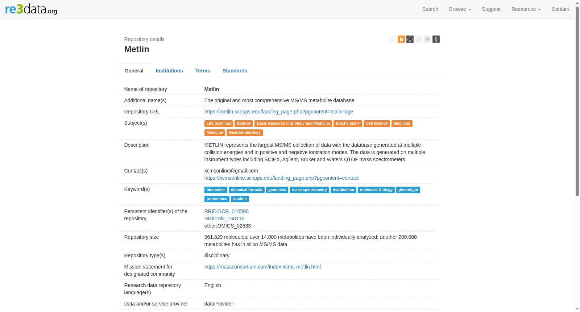Click the vertical page scrollbar thumb

(577, 101)
